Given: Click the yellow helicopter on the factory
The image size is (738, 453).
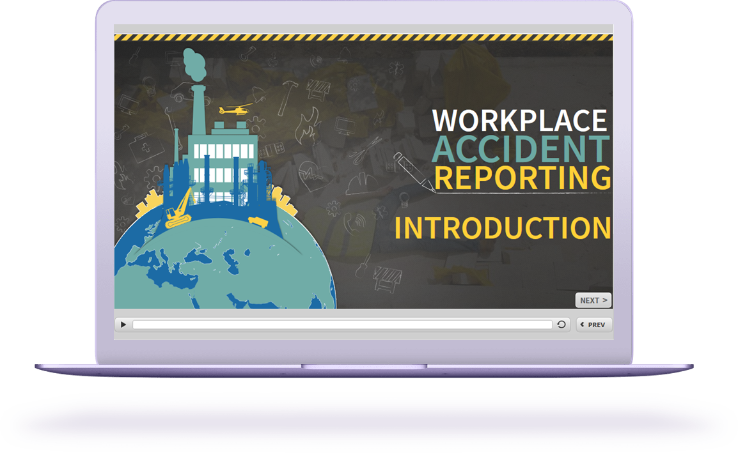Looking at the screenshot, I should [235, 111].
